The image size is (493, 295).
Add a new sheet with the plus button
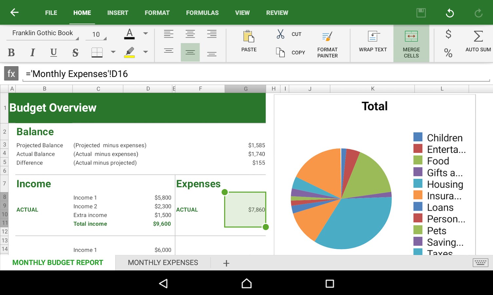click(x=226, y=263)
